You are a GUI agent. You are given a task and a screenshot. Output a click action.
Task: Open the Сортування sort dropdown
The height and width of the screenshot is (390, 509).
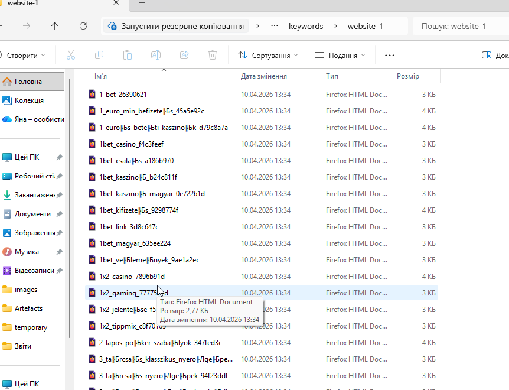pyautogui.click(x=268, y=56)
